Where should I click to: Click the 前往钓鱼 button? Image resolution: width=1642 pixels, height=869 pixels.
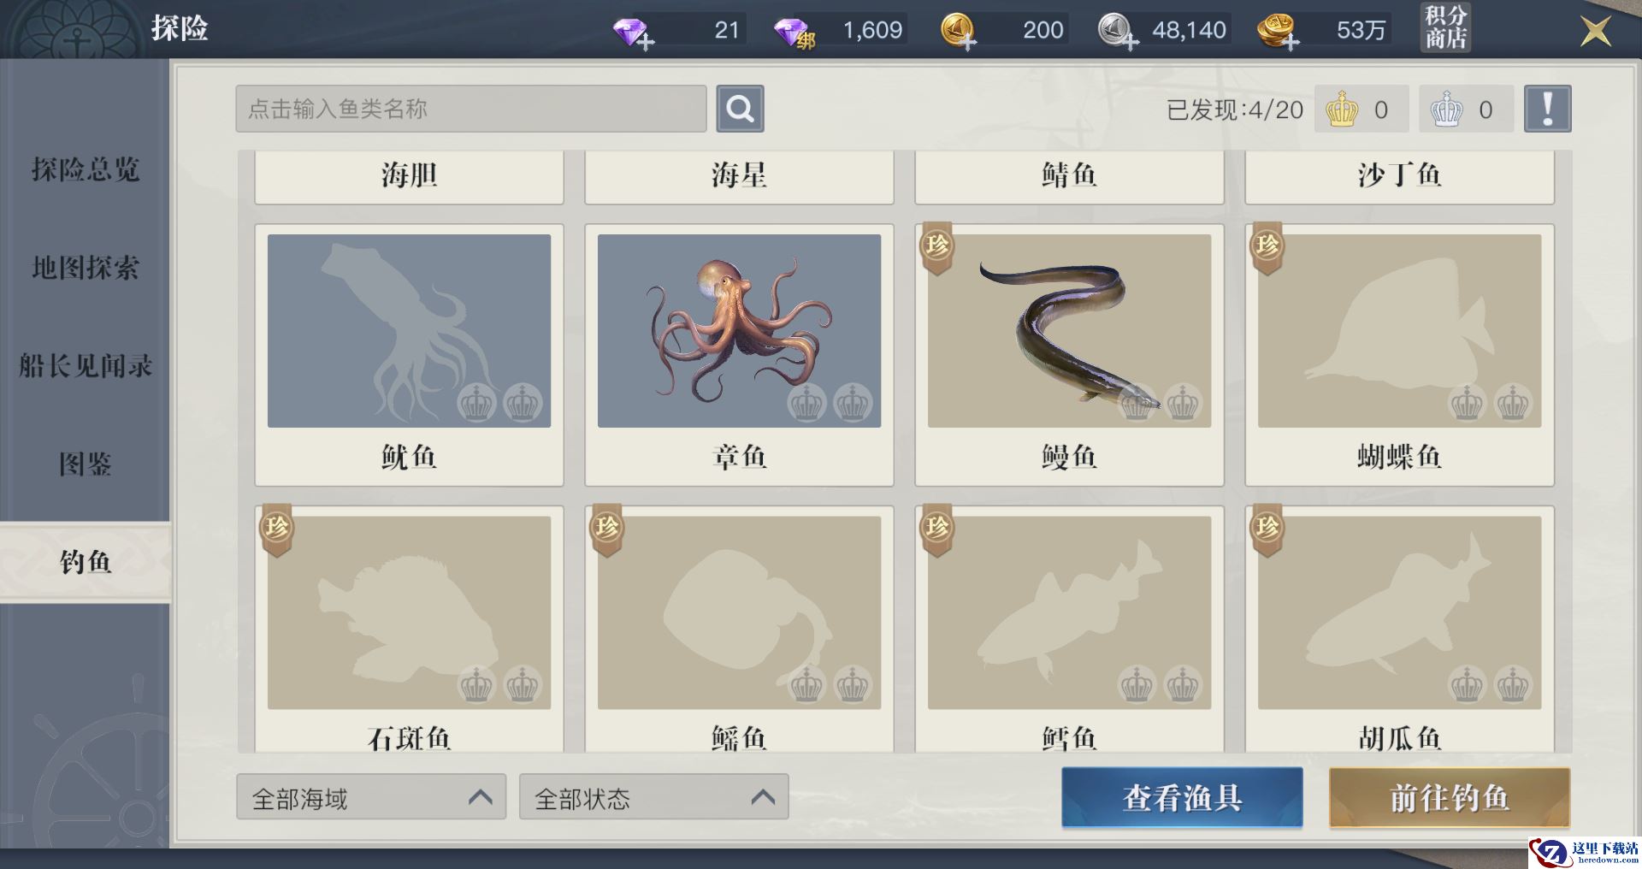1450,797
